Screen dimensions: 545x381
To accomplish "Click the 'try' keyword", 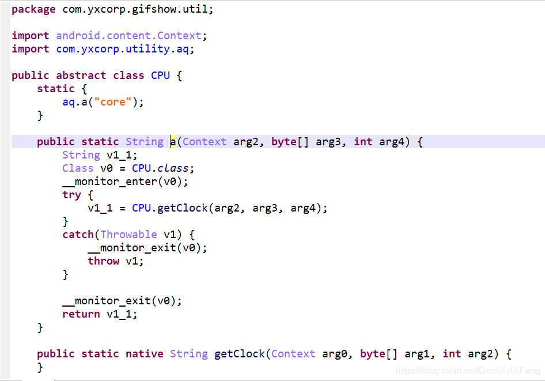I will click(71, 195).
